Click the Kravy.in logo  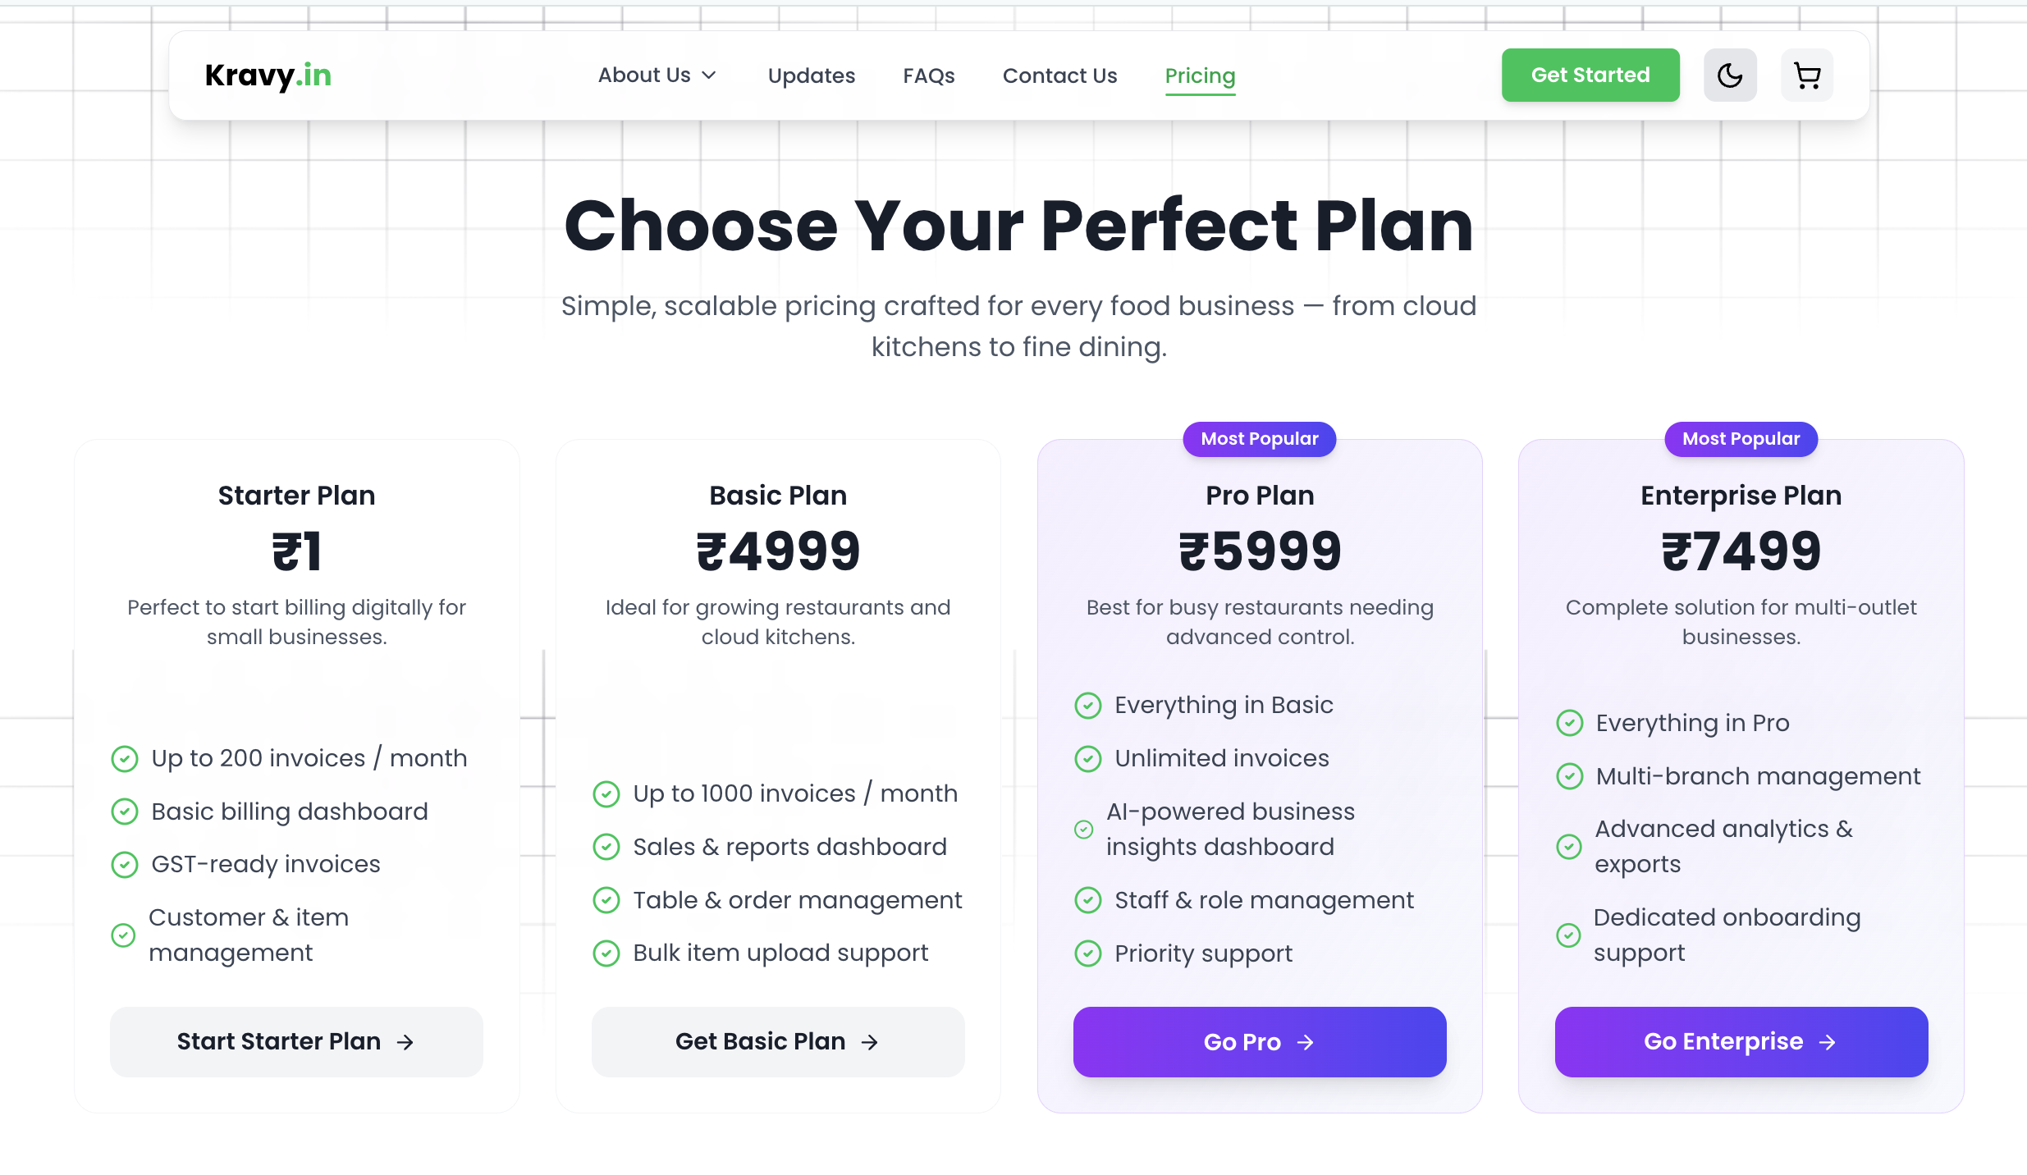pyautogui.click(x=268, y=75)
